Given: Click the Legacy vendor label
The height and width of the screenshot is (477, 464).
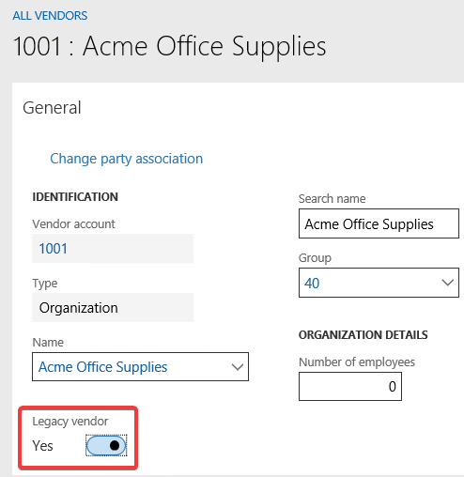Looking at the screenshot, I should pos(70,422).
